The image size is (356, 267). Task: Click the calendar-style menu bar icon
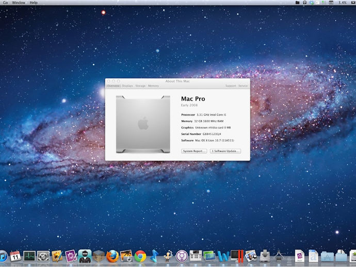tap(331, 3)
